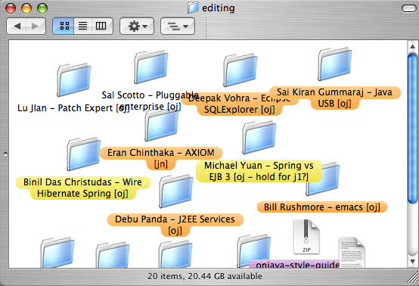
Task: Select the Lu Jlan Patch Expert folder icon
Action: (74, 79)
